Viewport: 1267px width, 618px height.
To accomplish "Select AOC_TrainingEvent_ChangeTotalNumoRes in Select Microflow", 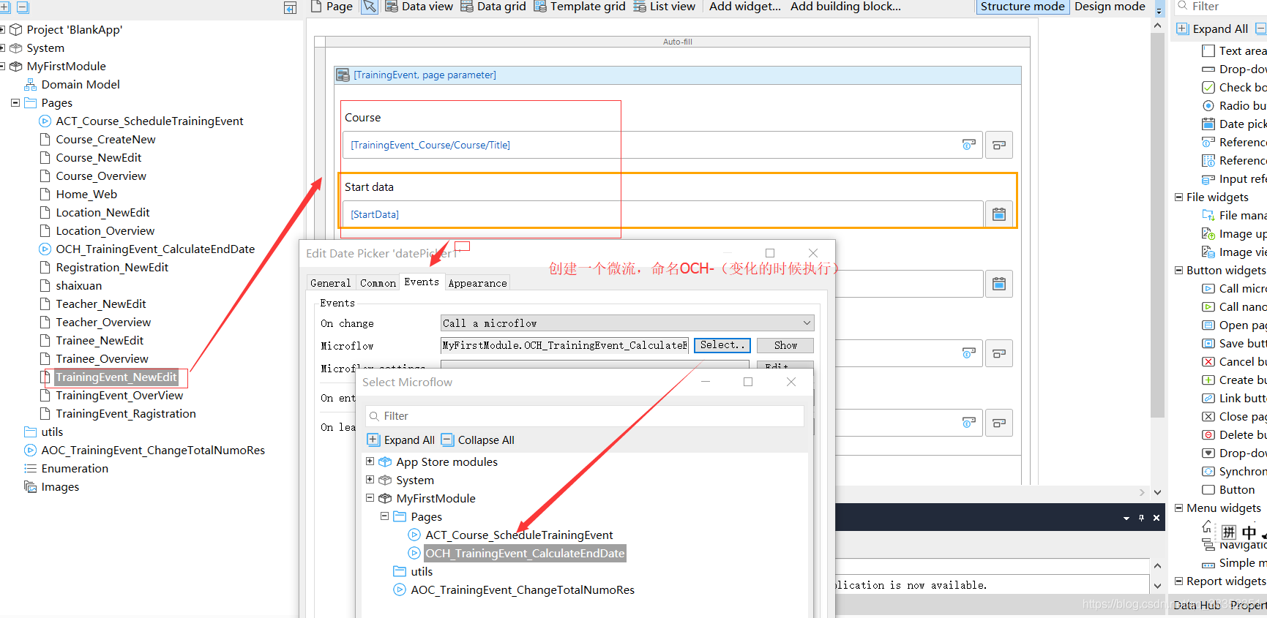I will click(x=523, y=590).
